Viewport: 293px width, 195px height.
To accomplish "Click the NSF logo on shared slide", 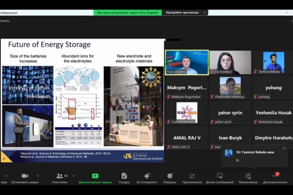I will tap(151, 77).
